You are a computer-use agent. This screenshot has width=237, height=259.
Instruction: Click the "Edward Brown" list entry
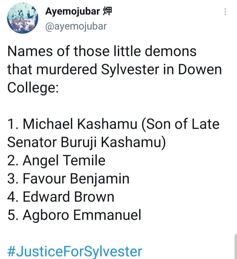69,197
